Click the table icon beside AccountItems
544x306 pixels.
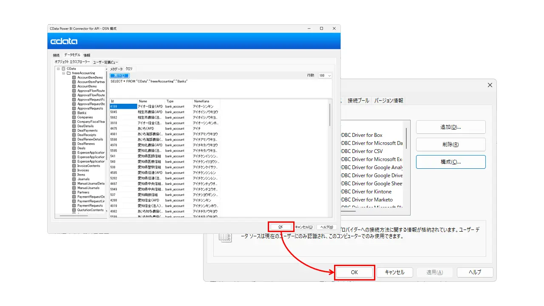click(74, 86)
